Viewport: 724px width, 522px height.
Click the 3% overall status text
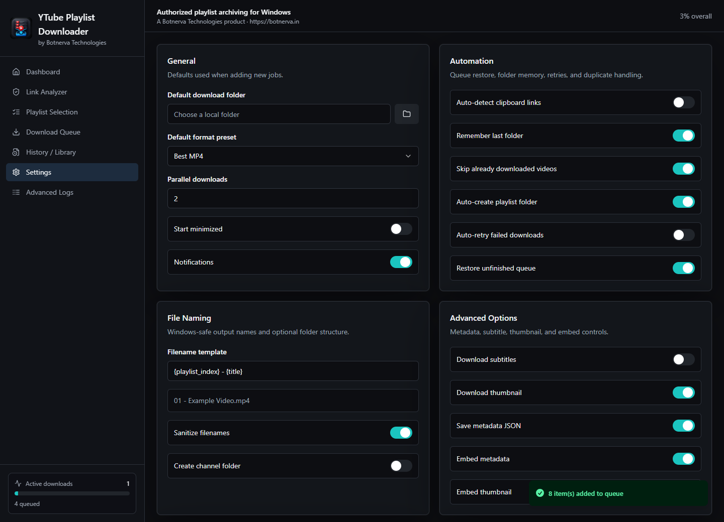point(696,16)
